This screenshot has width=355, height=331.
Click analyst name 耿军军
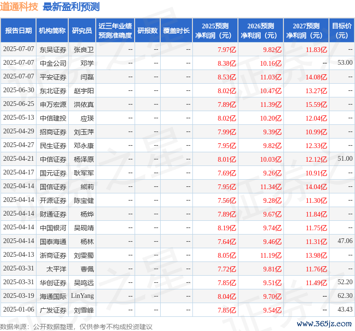tap(84, 173)
